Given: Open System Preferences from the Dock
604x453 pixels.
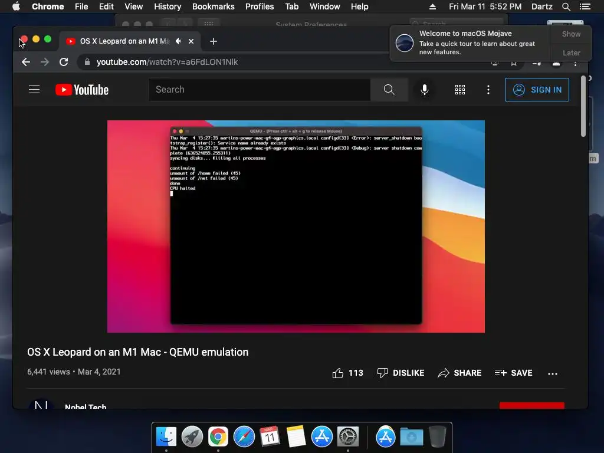Looking at the screenshot, I should [348, 437].
